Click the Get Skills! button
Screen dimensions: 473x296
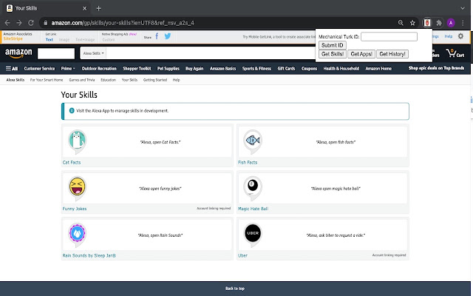(x=333, y=54)
